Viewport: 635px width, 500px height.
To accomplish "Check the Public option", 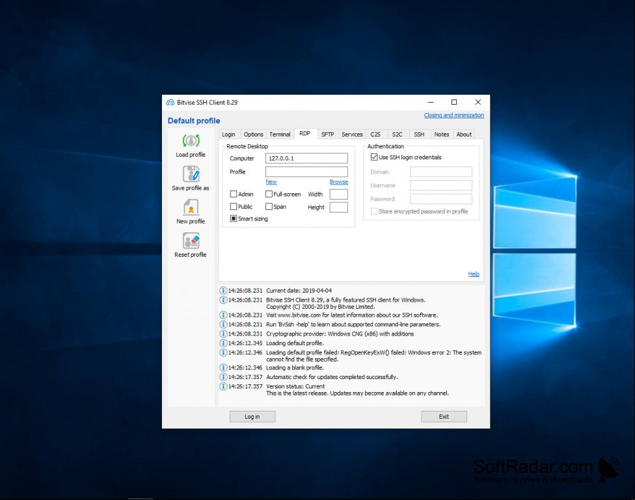I will click(x=234, y=207).
